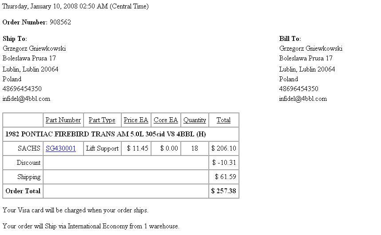Image resolution: width=381 pixels, height=235 pixels.
Task: Click the Core EA column header
Action: coord(166,120)
